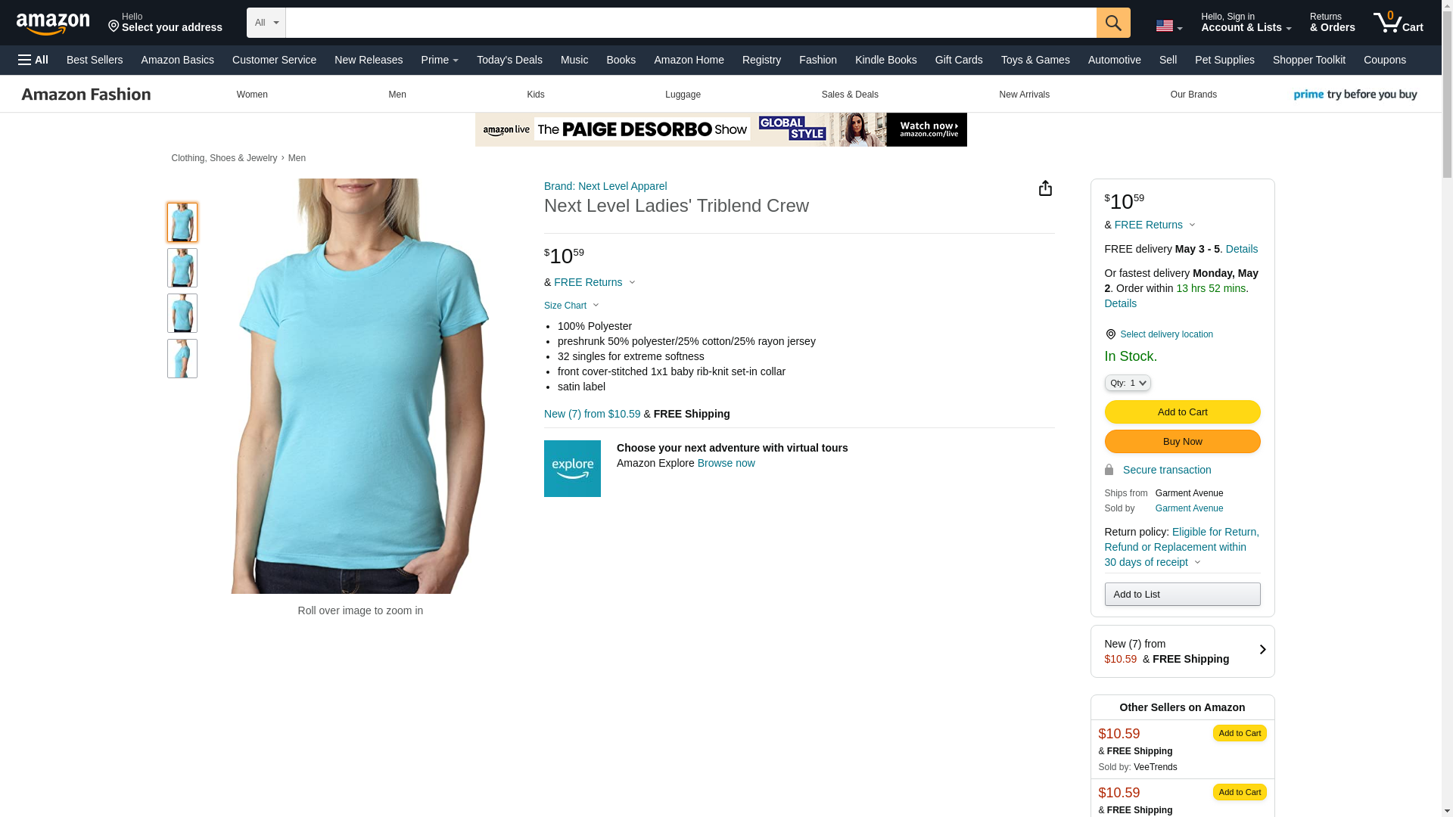This screenshot has height=817, width=1453.
Task: Open the Qty quantity dropdown
Action: coord(1127,383)
